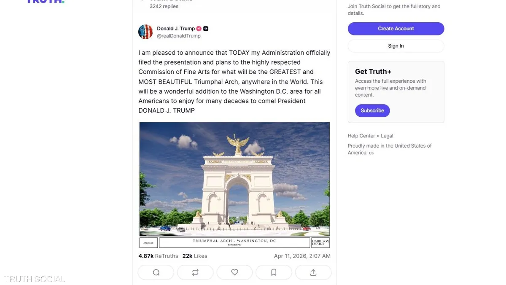Open the @realDonaldTrump handle
Image resolution: width=506 pixels, height=285 pixels.
pyautogui.click(x=179, y=36)
